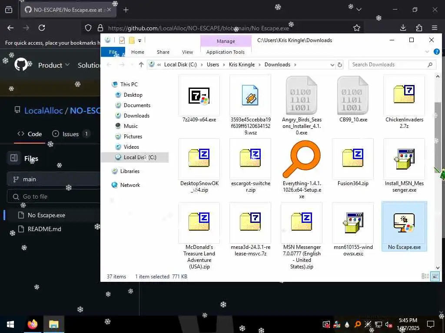Expand chevron after Downloads in breadcrumb
This screenshot has height=333, width=445.
click(x=295, y=65)
